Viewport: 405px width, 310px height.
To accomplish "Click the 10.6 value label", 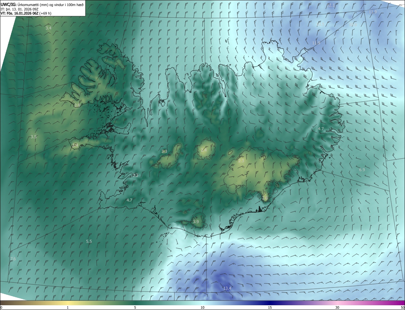I will [353, 24].
